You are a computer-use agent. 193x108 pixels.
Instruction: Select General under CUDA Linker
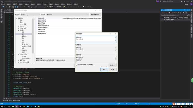tap(24, 56)
